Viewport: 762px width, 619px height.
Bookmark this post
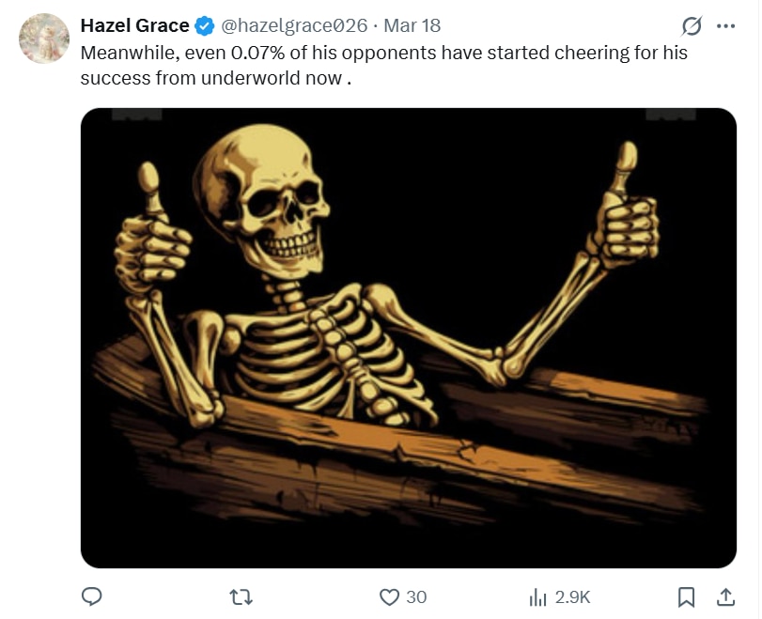[x=687, y=596]
